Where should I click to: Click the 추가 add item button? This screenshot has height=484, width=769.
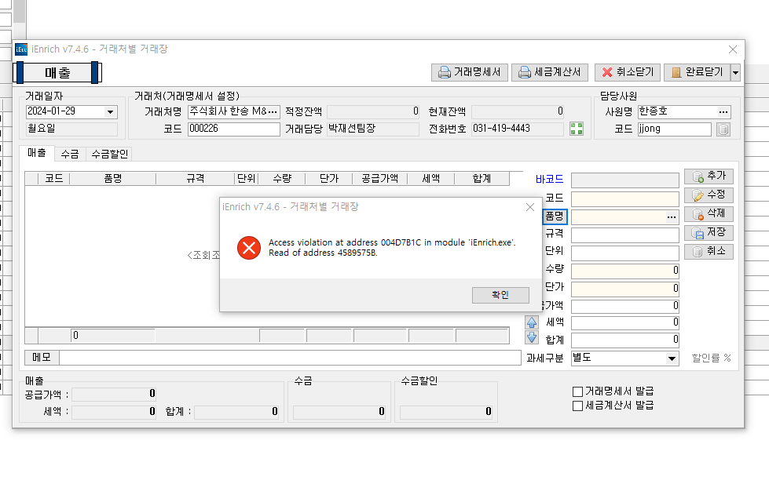[709, 176]
